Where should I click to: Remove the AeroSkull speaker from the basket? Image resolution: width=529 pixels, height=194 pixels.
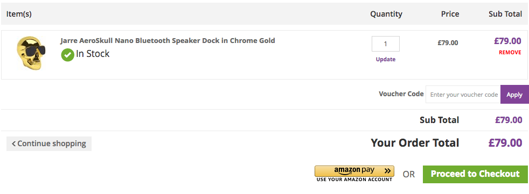click(x=510, y=53)
